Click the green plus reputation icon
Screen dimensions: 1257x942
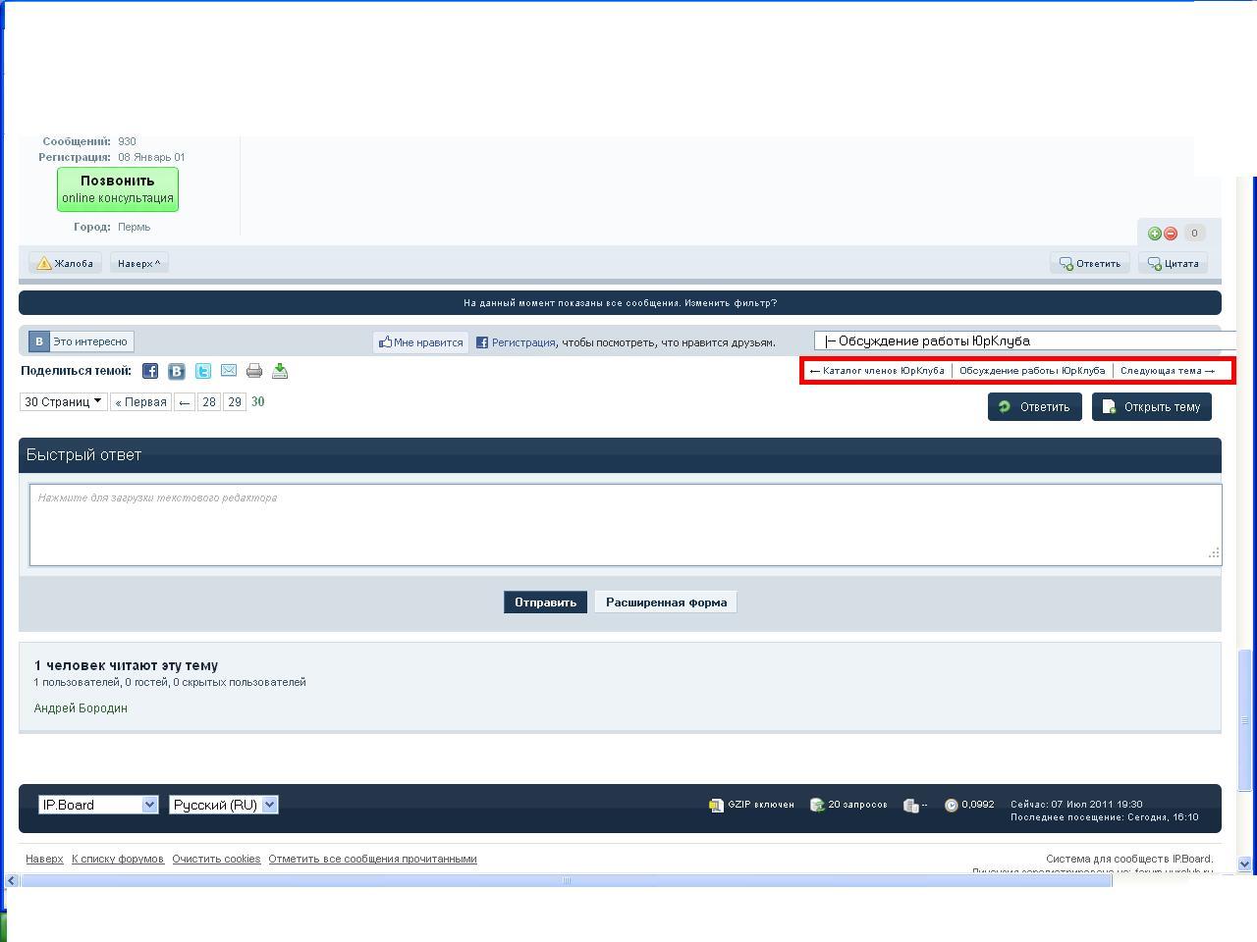(x=1155, y=234)
